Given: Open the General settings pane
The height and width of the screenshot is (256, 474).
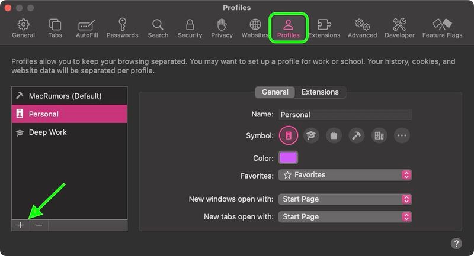Looking at the screenshot, I should tap(23, 28).
